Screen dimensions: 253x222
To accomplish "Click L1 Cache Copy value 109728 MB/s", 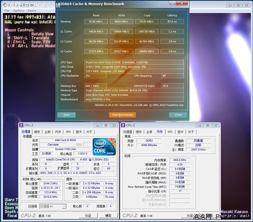I will (x=147, y=31).
